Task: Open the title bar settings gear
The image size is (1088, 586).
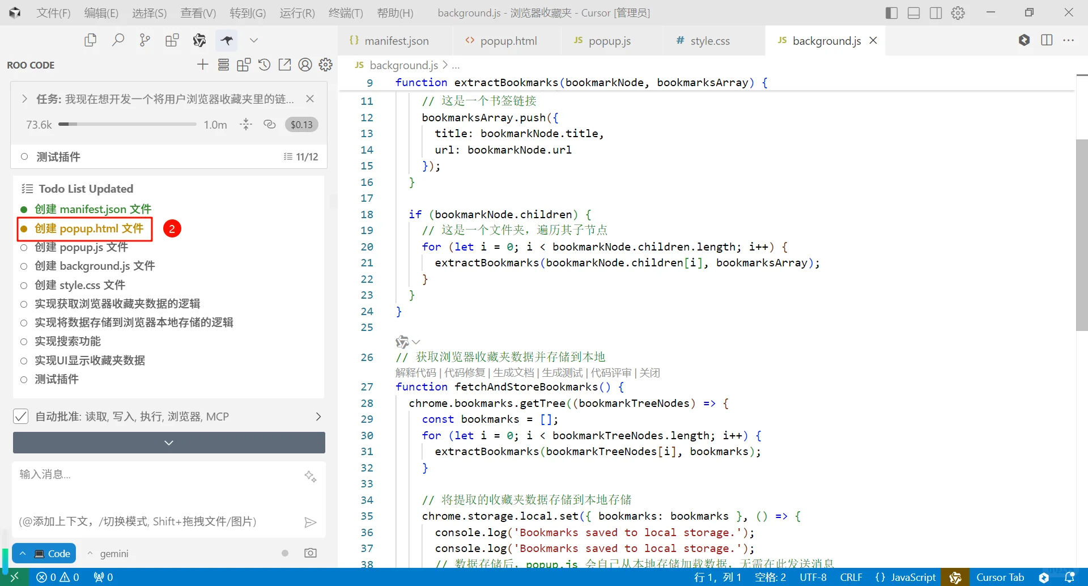Action: tap(958, 12)
